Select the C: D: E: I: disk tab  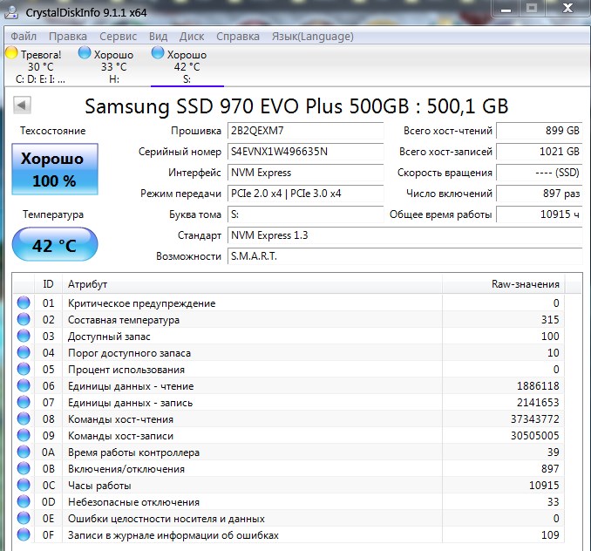point(41,66)
